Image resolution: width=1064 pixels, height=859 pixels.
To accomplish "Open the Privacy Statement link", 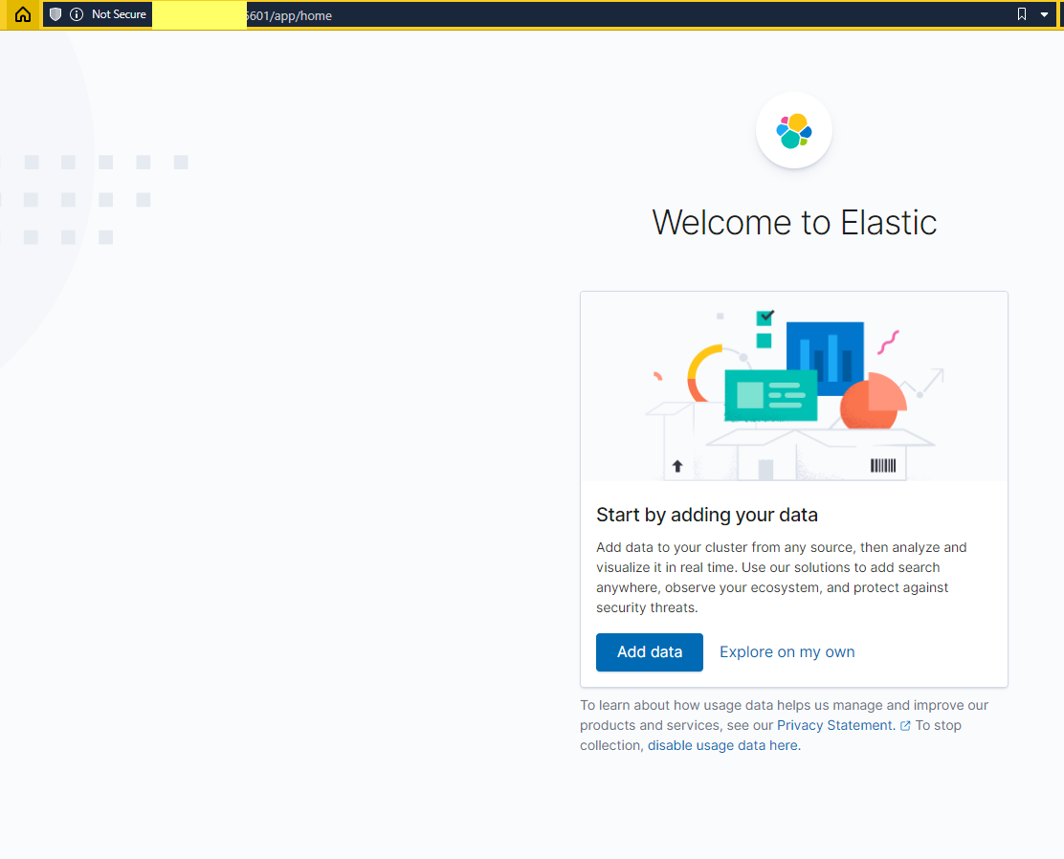I will (835, 725).
